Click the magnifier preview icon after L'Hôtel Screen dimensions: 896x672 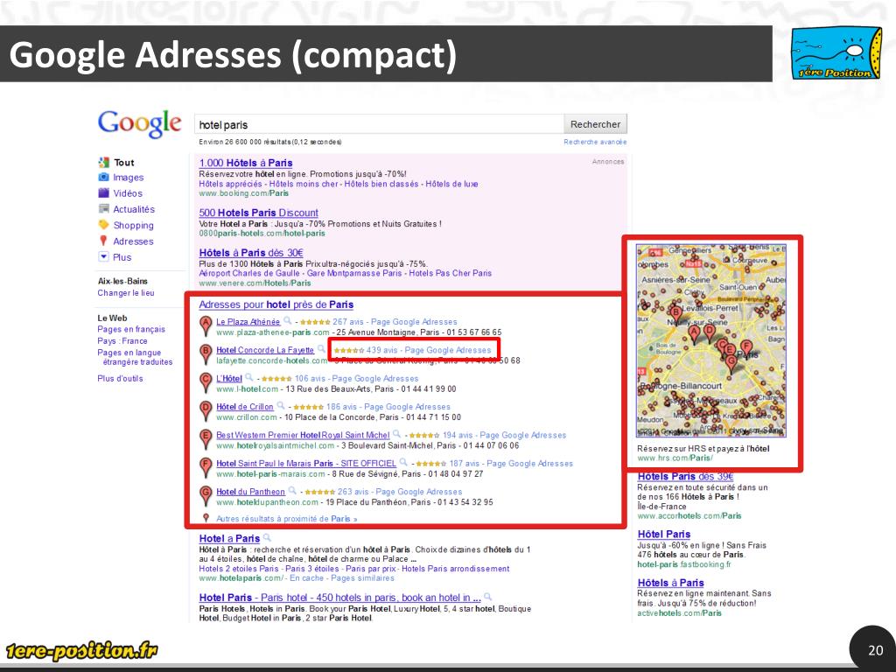(x=249, y=377)
